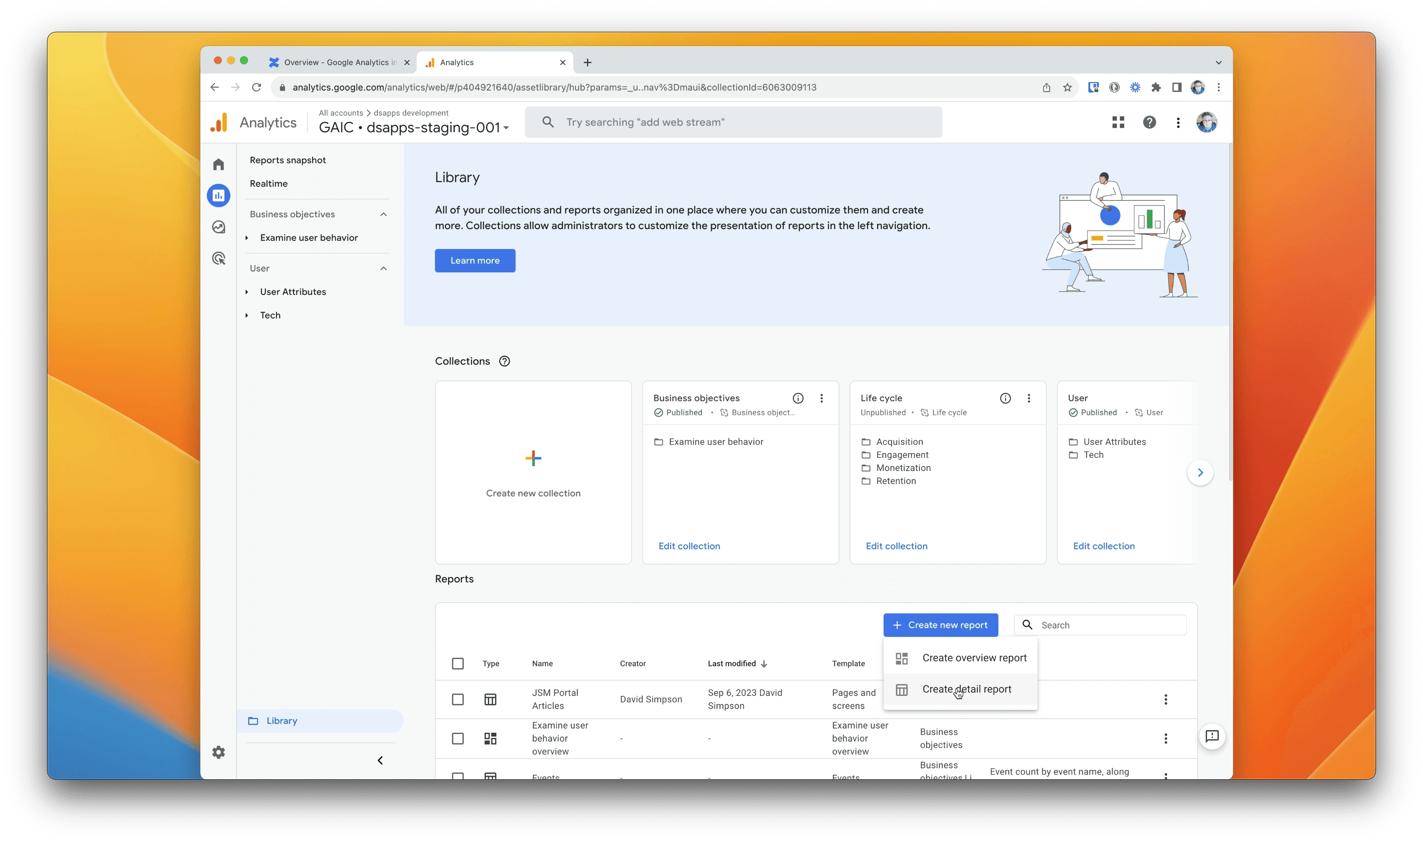Open Library in navigation
Image resolution: width=1423 pixels, height=842 pixels.
(320, 721)
